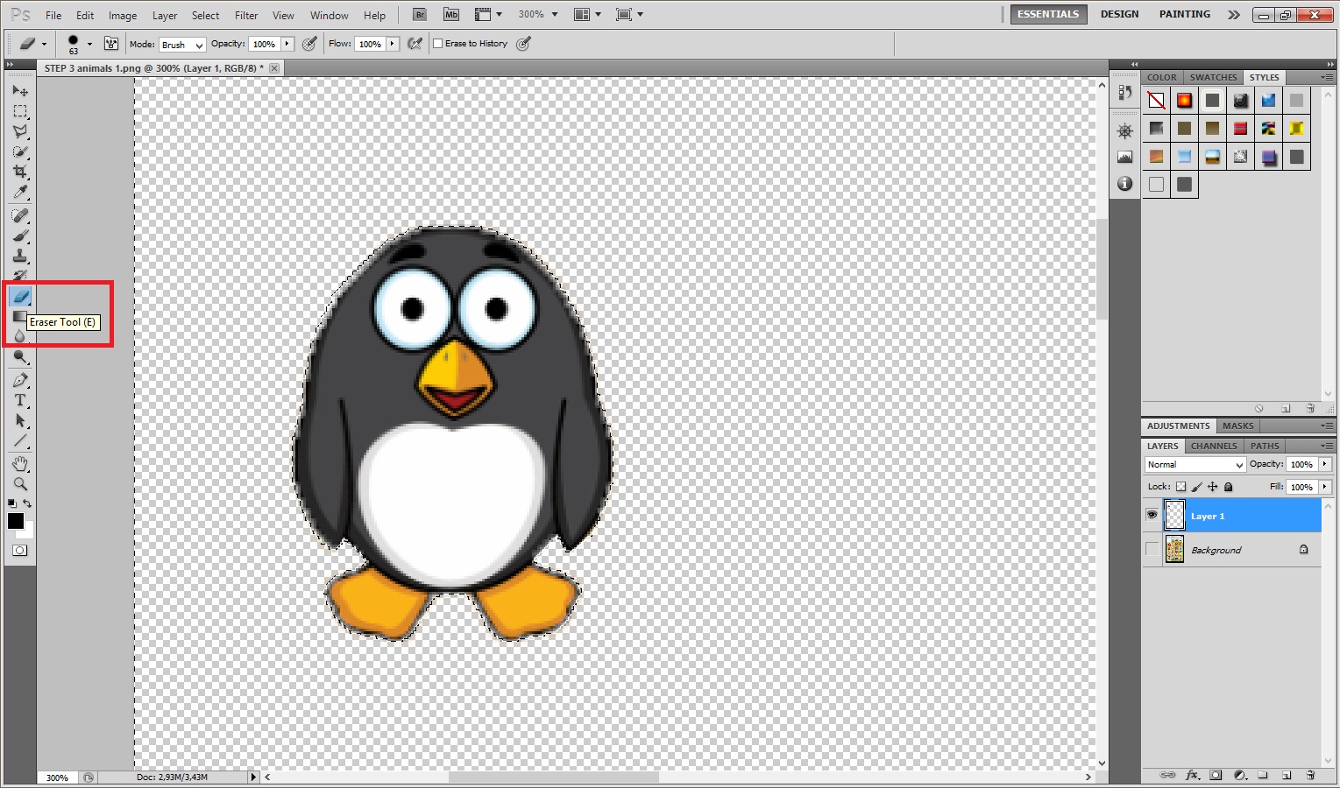
Task: Toggle lock transparent pixels
Action: coord(1180,487)
